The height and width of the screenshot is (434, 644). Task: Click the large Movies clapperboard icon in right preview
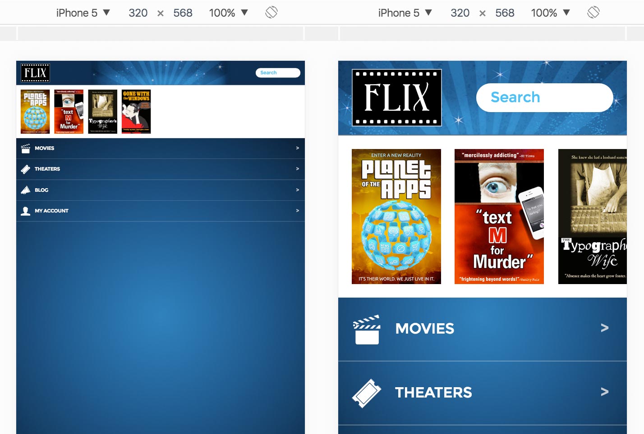367,330
